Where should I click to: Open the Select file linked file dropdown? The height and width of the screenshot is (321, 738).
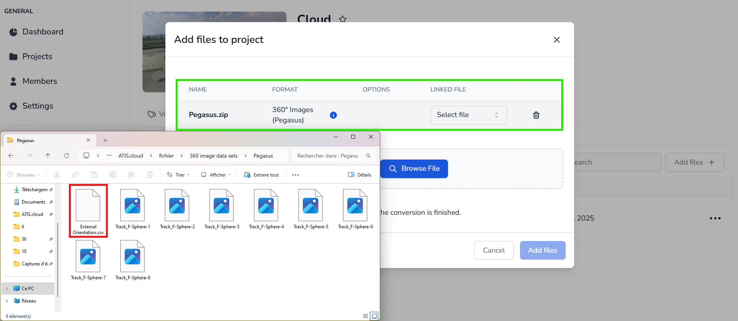coord(468,115)
